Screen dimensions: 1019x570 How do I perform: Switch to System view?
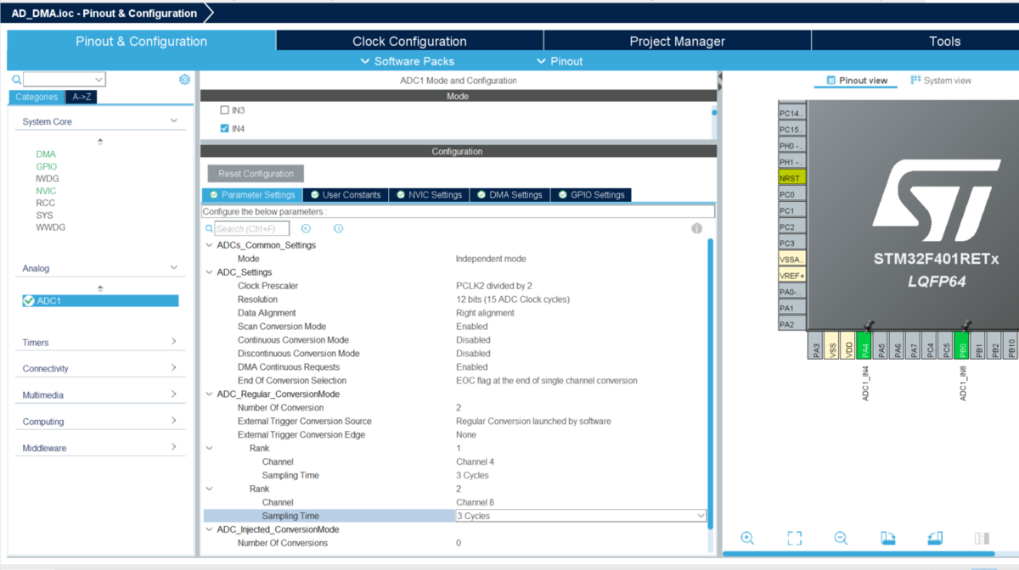(941, 81)
